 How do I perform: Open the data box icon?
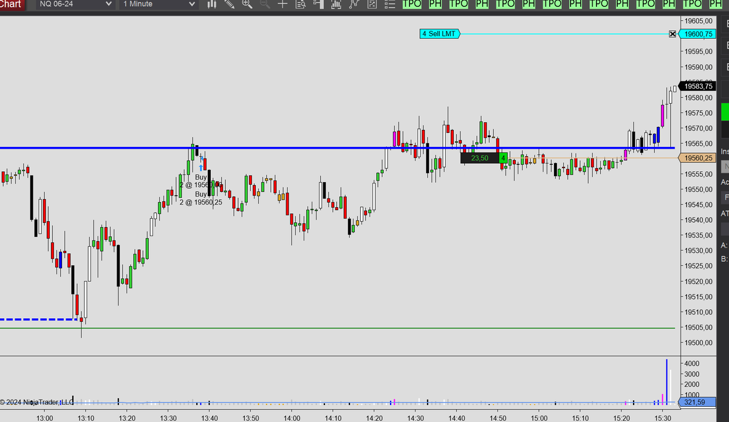(301, 4)
